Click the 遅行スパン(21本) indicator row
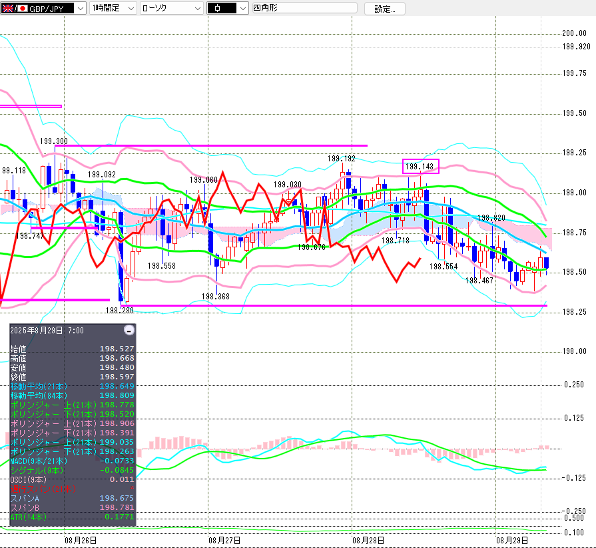The height and width of the screenshot is (548, 596). [72, 489]
